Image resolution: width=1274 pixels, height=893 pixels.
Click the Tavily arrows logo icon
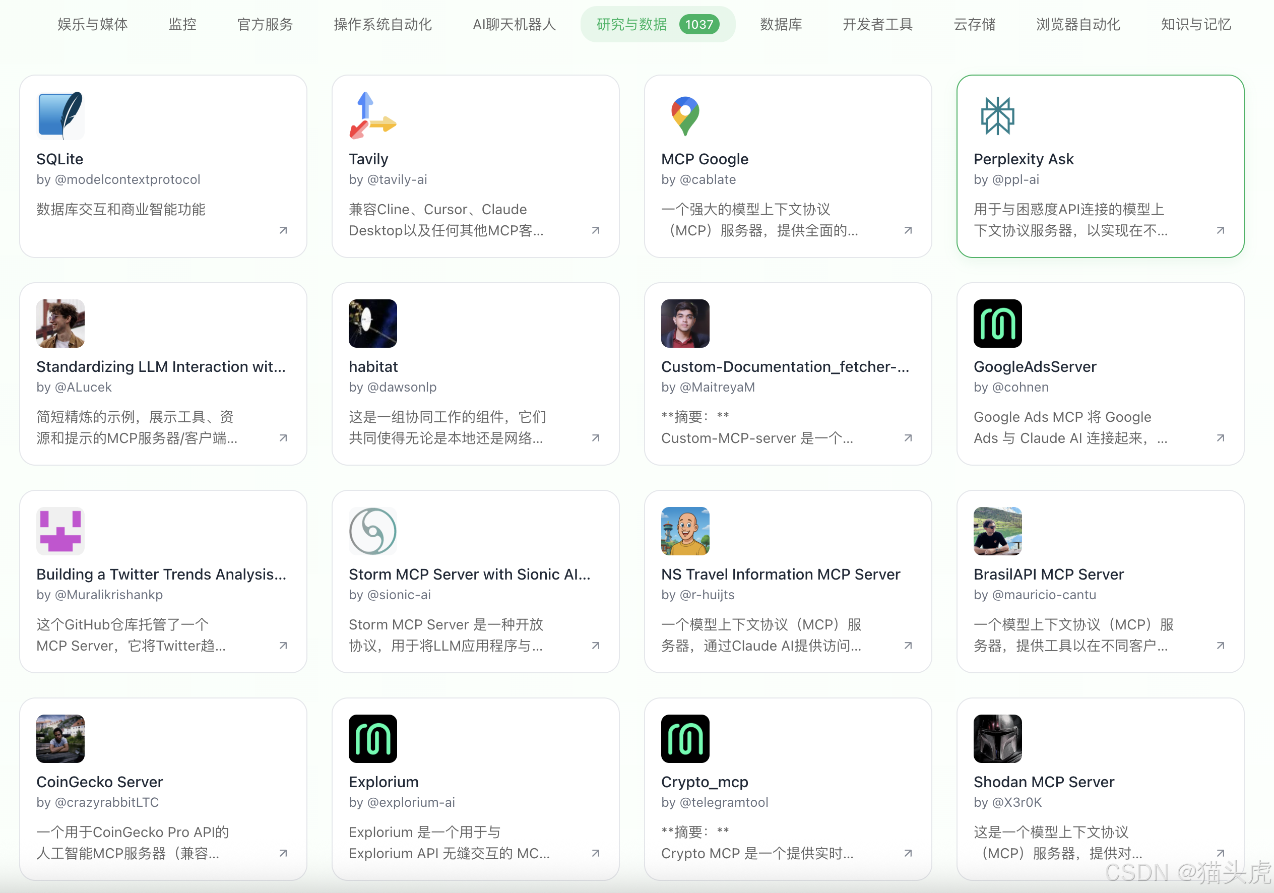click(373, 115)
